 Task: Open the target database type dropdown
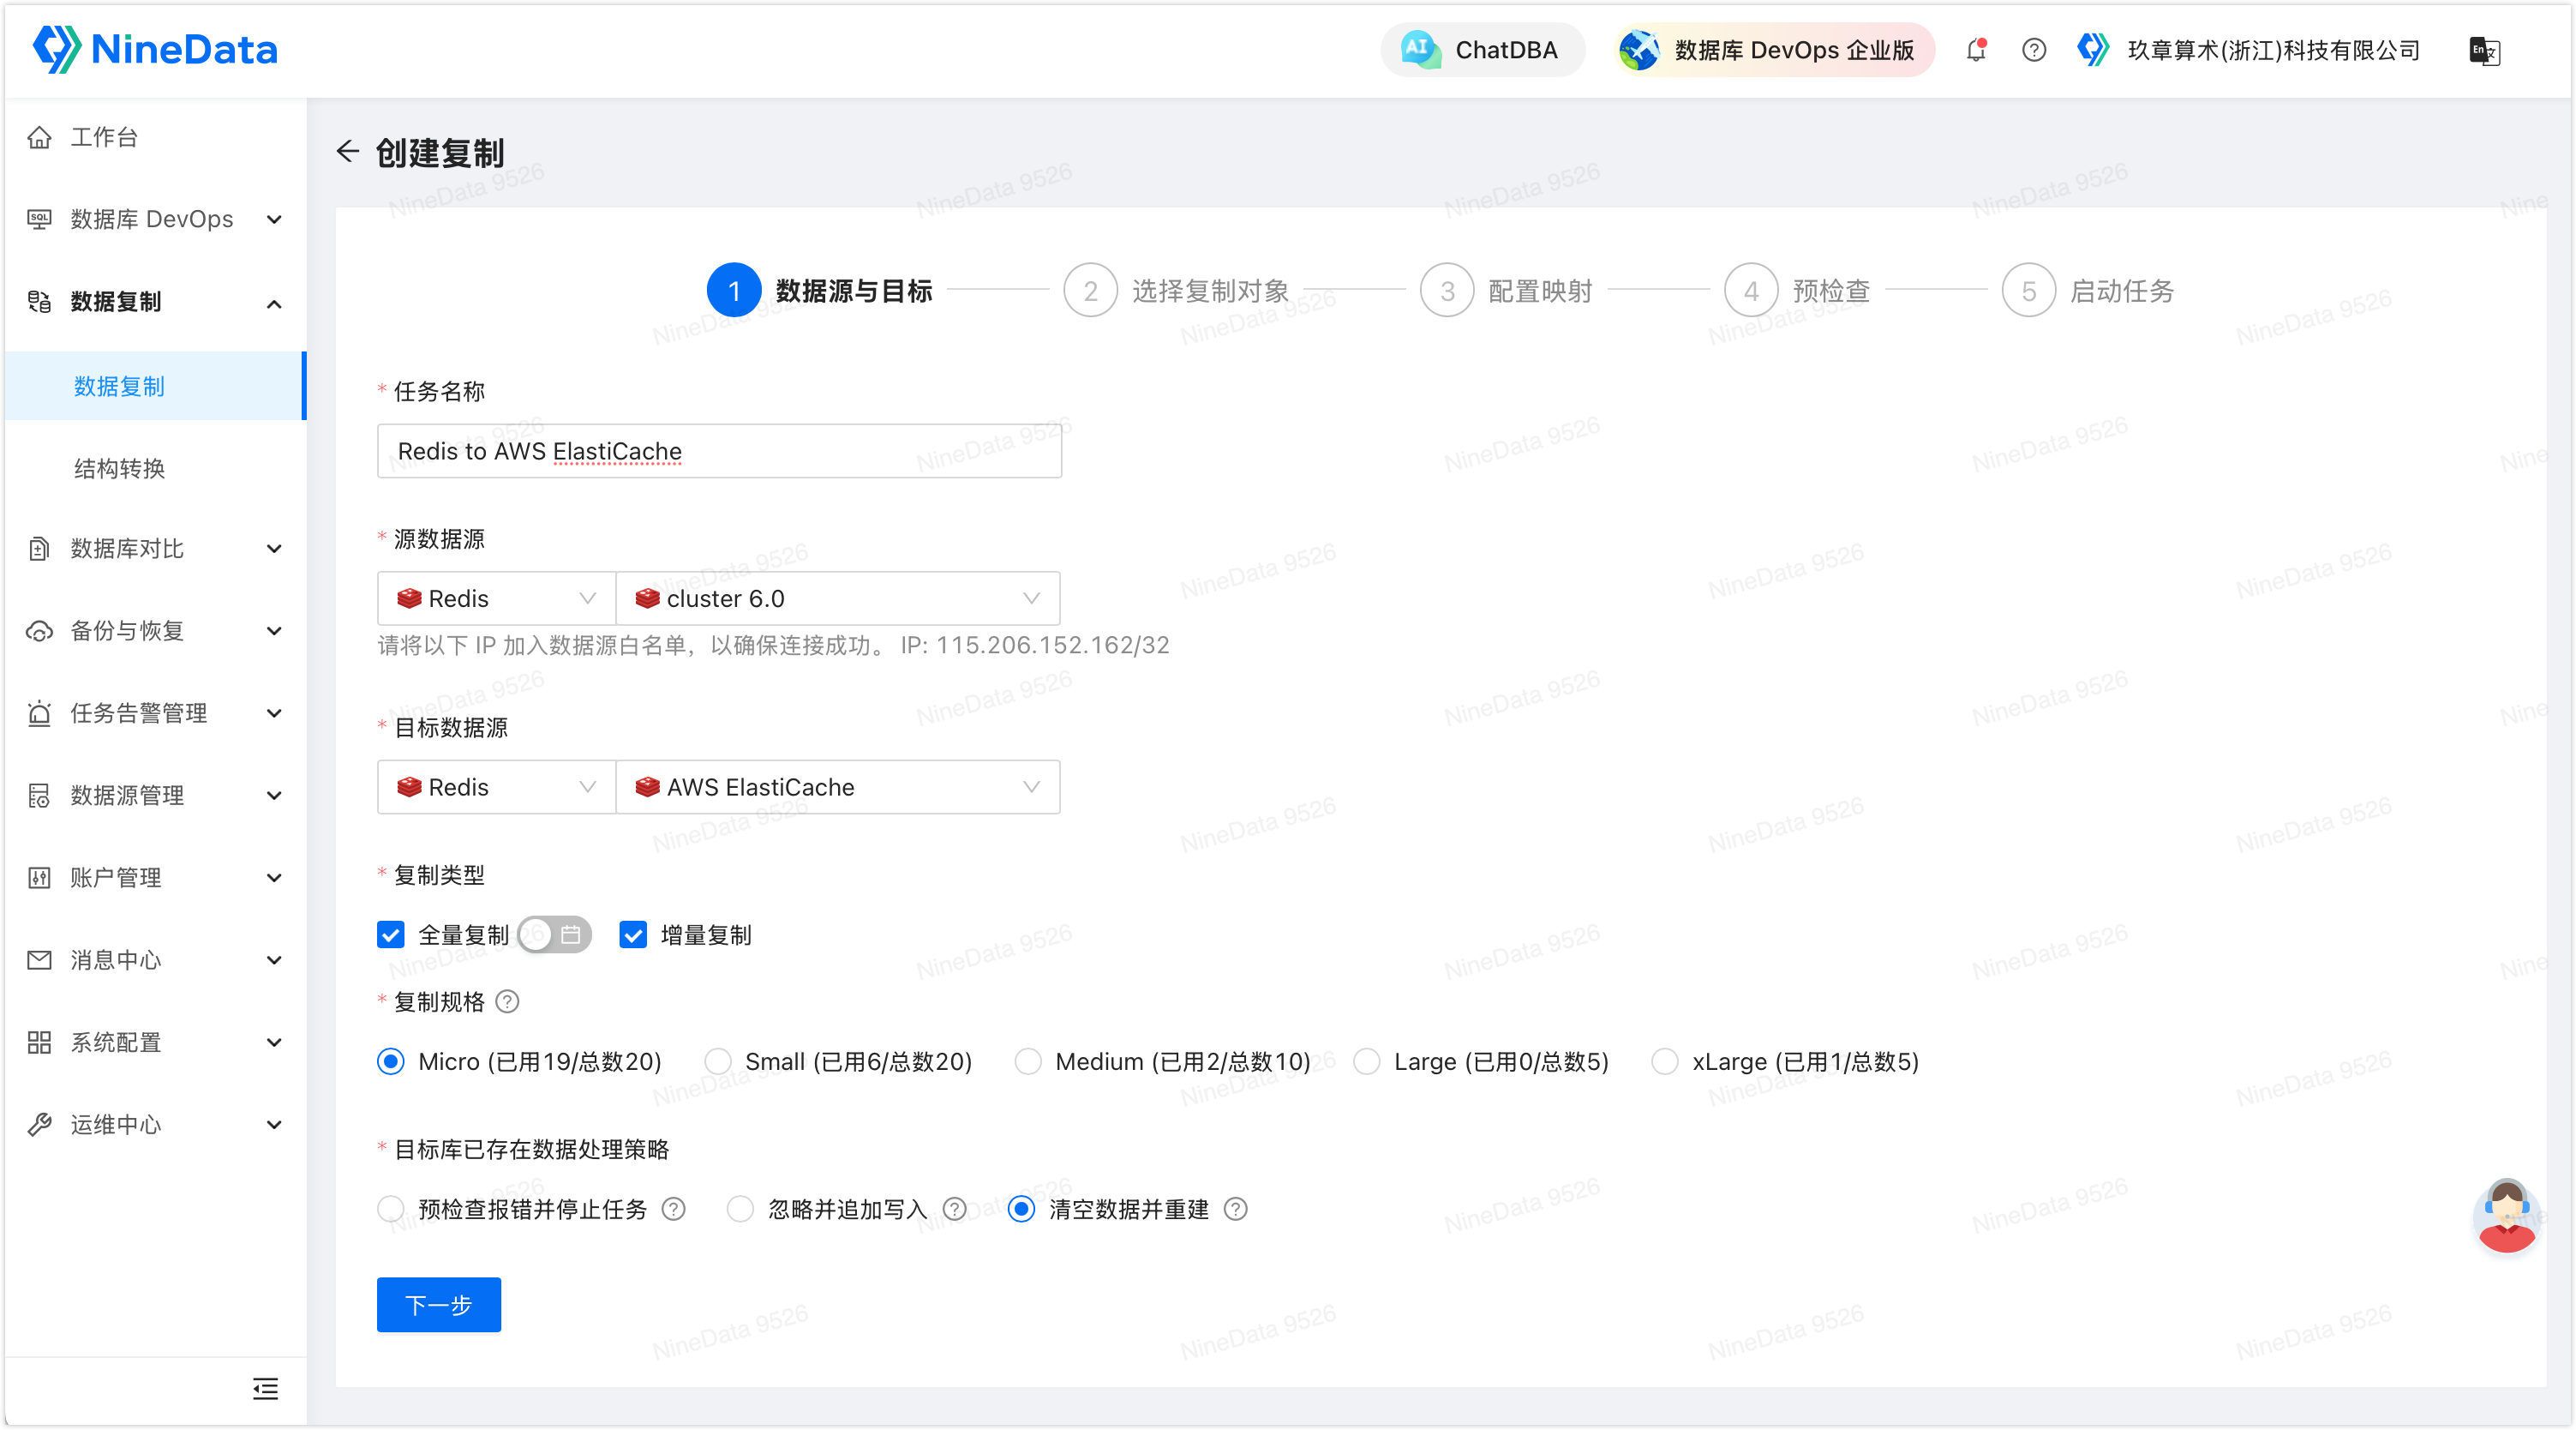point(496,786)
